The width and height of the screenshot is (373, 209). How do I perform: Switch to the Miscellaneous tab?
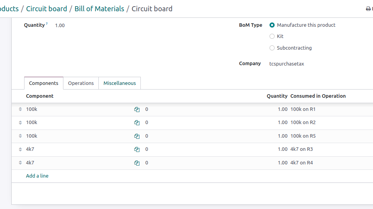click(120, 83)
